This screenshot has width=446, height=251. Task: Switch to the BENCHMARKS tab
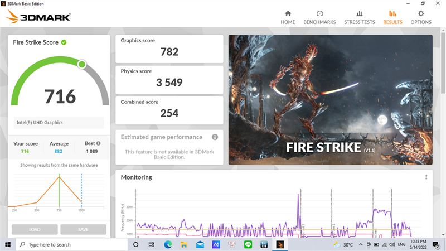click(319, 17)
